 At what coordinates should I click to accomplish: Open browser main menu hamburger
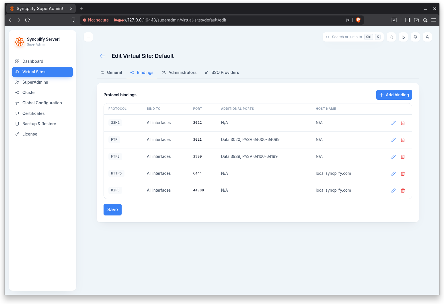pos(434,20)
